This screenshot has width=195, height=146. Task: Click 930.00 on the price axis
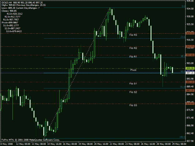click(x=190, y=16)
